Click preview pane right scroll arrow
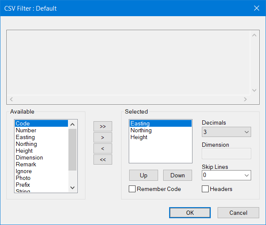The height and width of the screenshot is (225, 266). (x=245, y=100)
